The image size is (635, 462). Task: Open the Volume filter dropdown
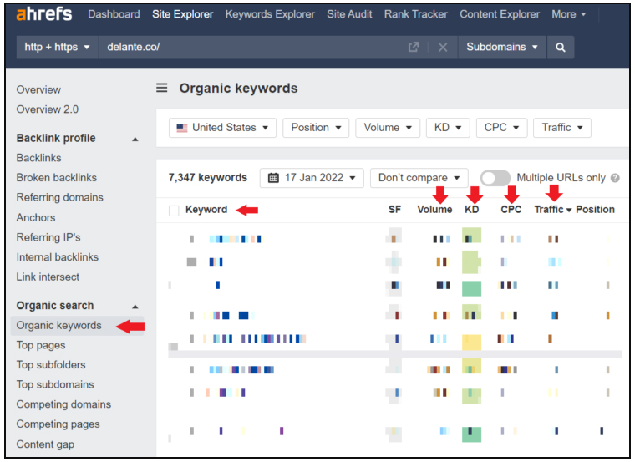pos(388,128)
